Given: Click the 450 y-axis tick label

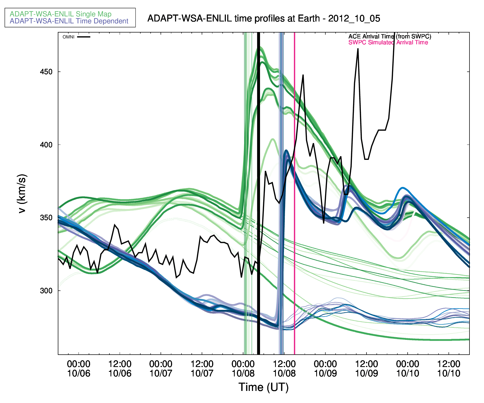Looking at the screenshot, I should coord(46,72).
